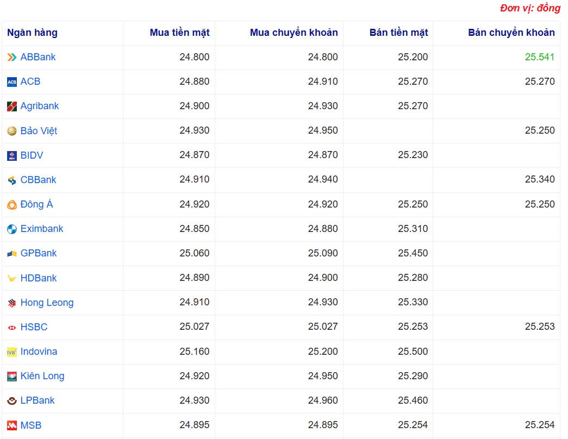Click the MSB logo icon
Screen dimensions: 568x439
(12, 425)
